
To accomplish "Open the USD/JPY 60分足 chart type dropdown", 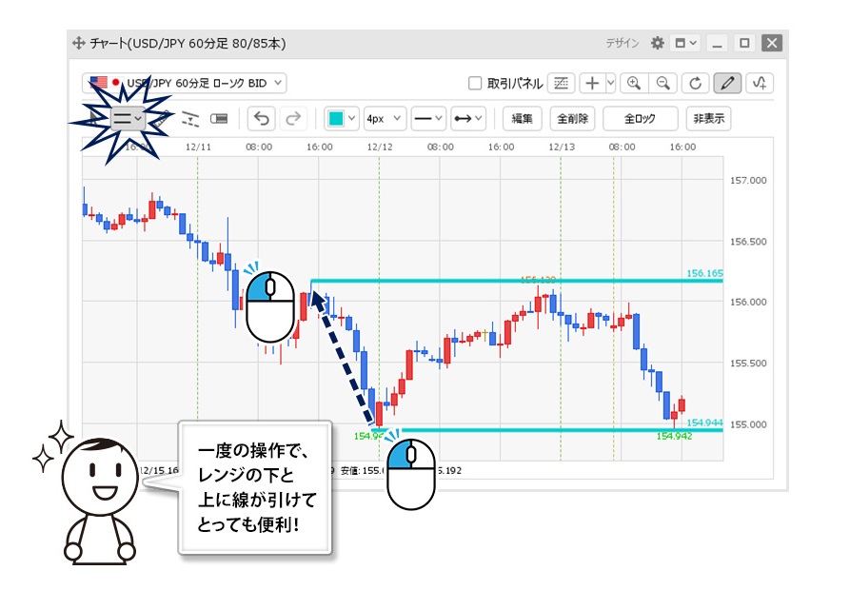I will point(185,83).
